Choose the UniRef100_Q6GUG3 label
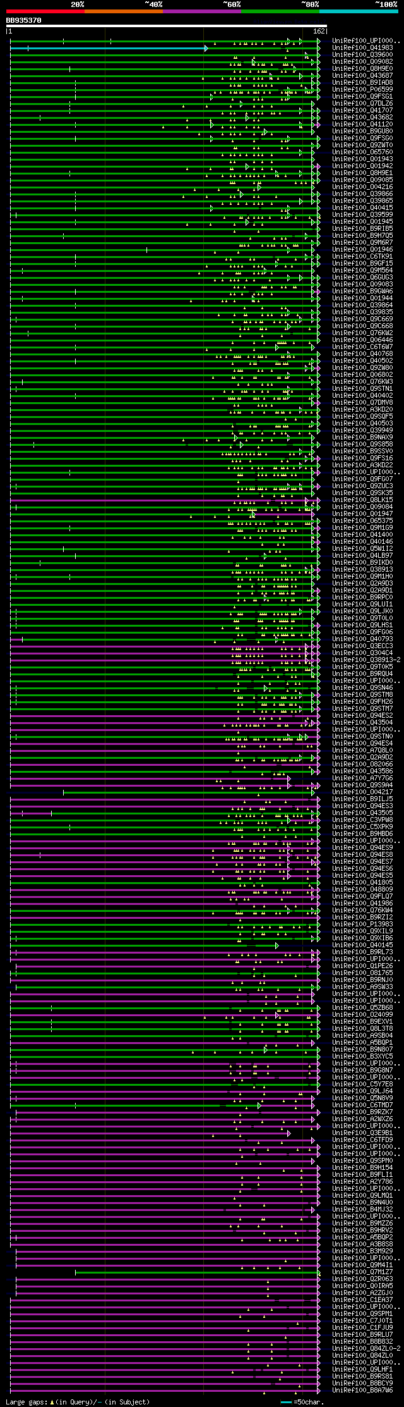The width and height of the screenshot is (404, 1407). (362, 278)
